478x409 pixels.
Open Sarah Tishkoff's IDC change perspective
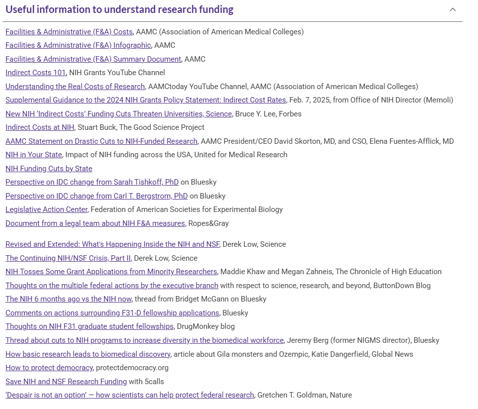pos(92,182)
